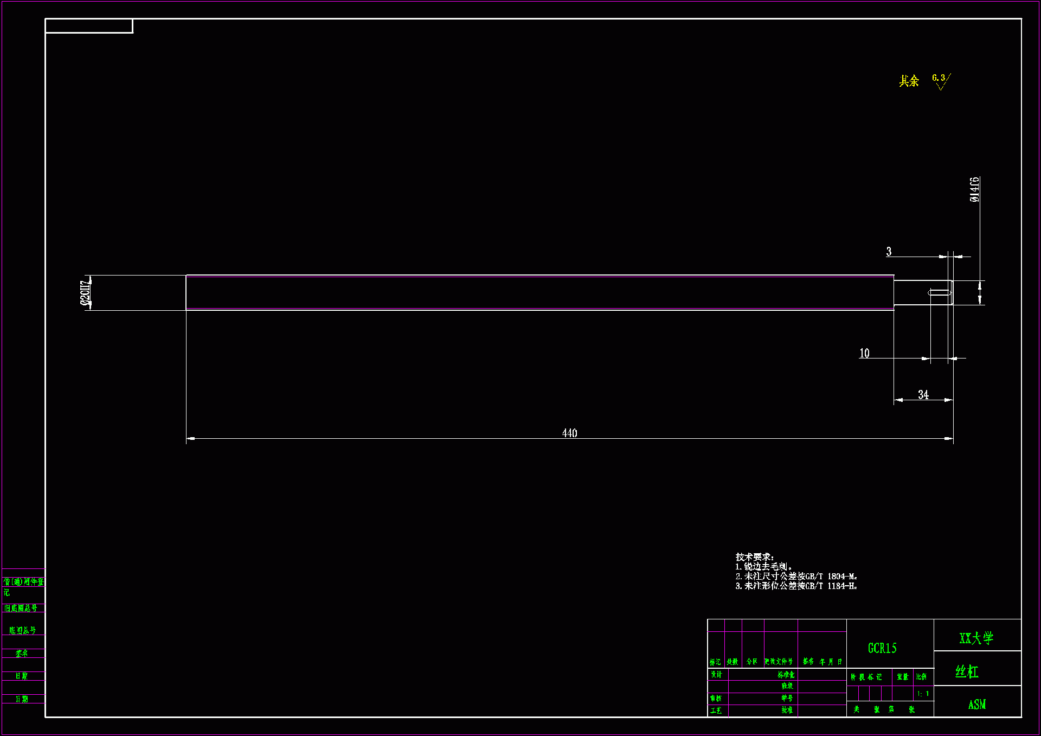Select the Ø14f6 diameter dimension
The width and height of the screenshot is (1041, 736).
tap(974, 190)
